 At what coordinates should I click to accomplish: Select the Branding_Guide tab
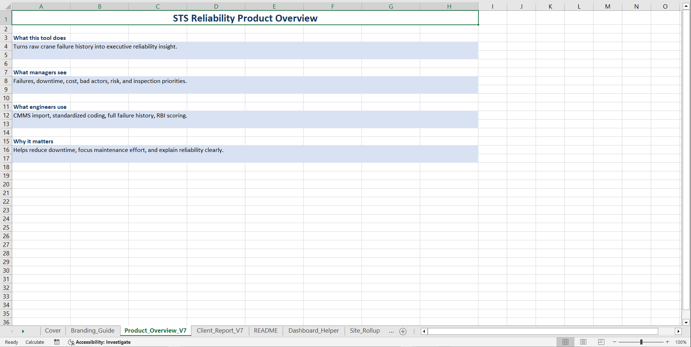(x=92, y=330)
